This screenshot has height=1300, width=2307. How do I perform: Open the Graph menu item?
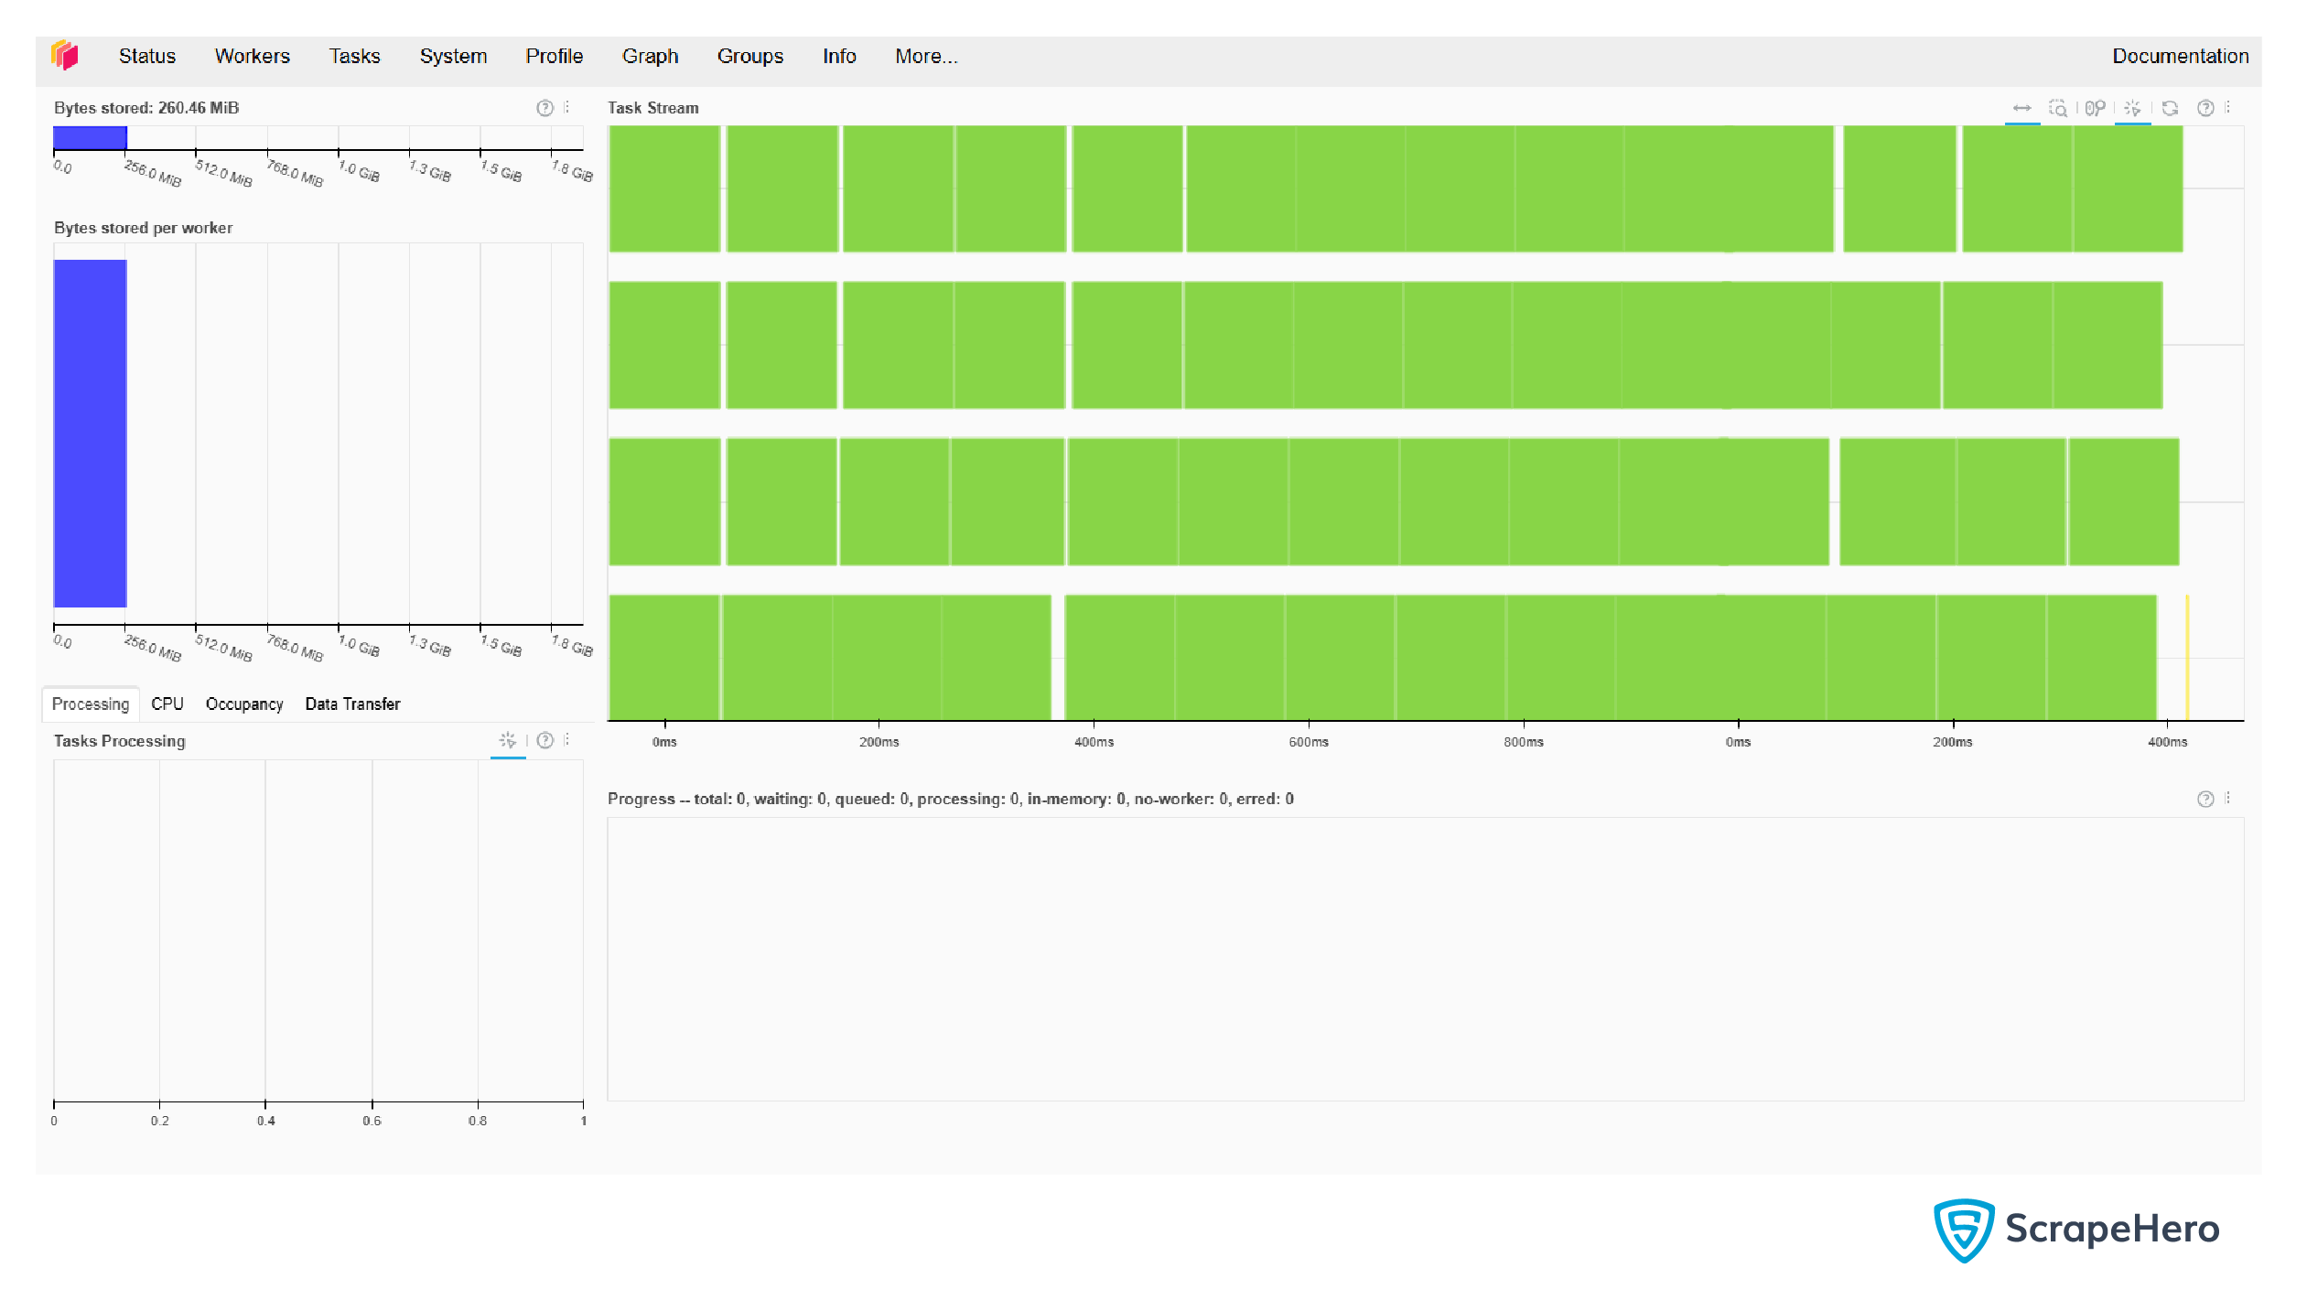tap(652, 56)
